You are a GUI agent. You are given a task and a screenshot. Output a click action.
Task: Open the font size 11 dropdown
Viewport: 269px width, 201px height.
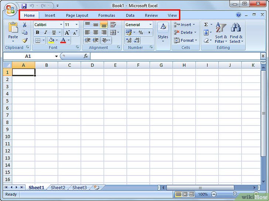click(76, 25)
